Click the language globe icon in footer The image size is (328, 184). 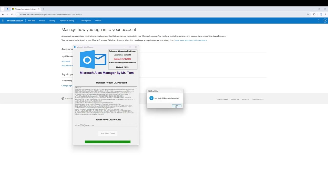[63, 98]
